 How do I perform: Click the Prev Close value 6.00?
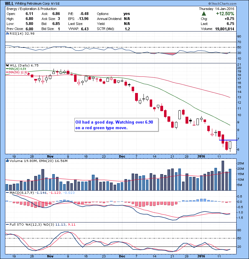click(x=29, y=29)
